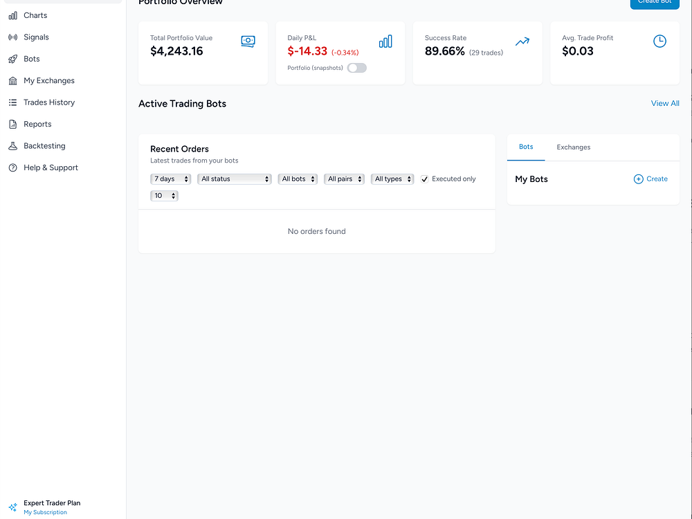The height and width of the screenshot is (519, 692).
Task: Follow the View All link
Action: [665, 104]
